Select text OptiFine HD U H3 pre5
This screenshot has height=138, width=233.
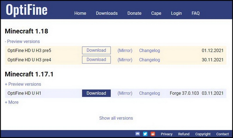pos(29,50)
